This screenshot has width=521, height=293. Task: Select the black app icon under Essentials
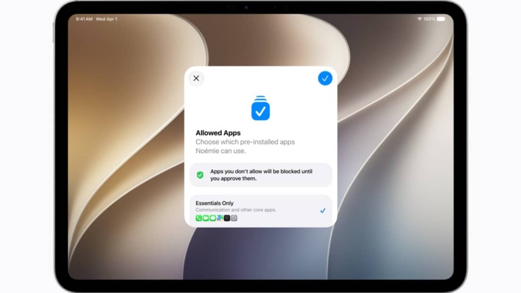[227, 218]
